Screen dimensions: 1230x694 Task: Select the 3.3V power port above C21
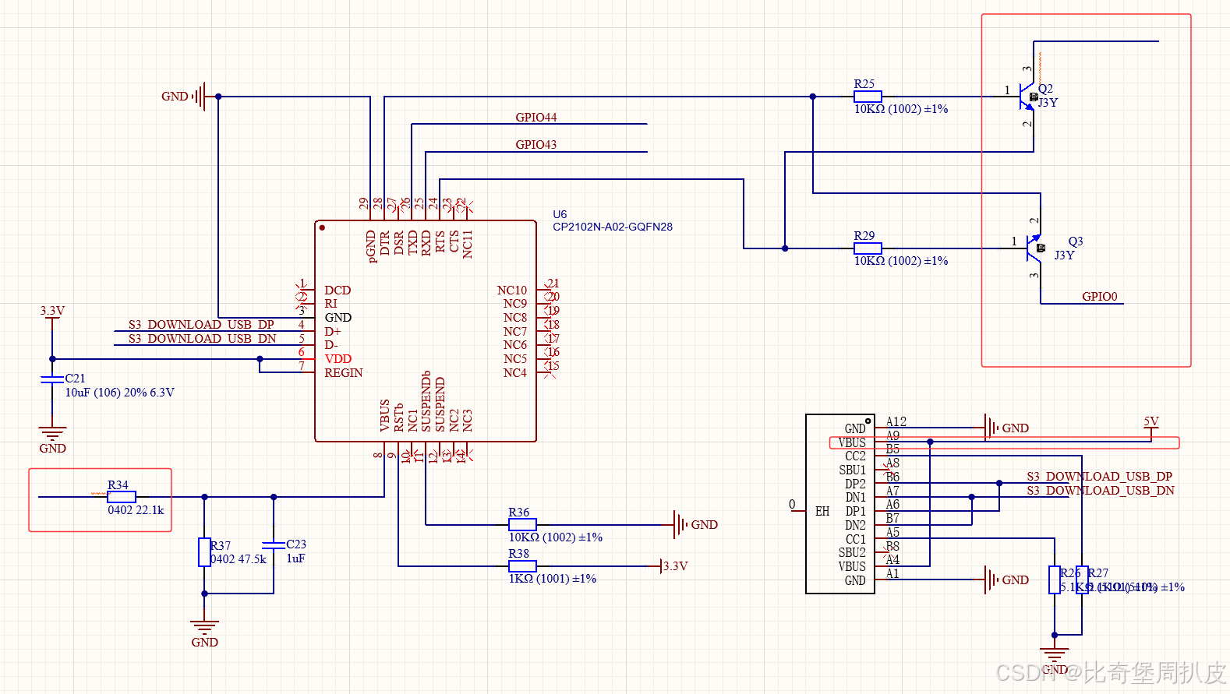(52, 314)
